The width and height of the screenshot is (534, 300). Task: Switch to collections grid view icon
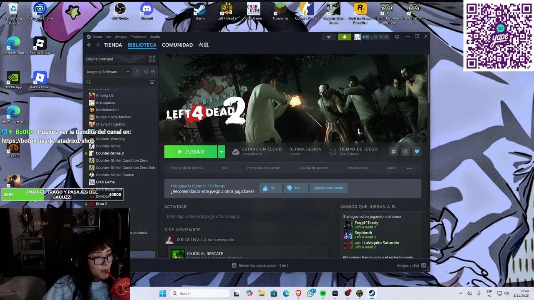click(x=152, y=59)
